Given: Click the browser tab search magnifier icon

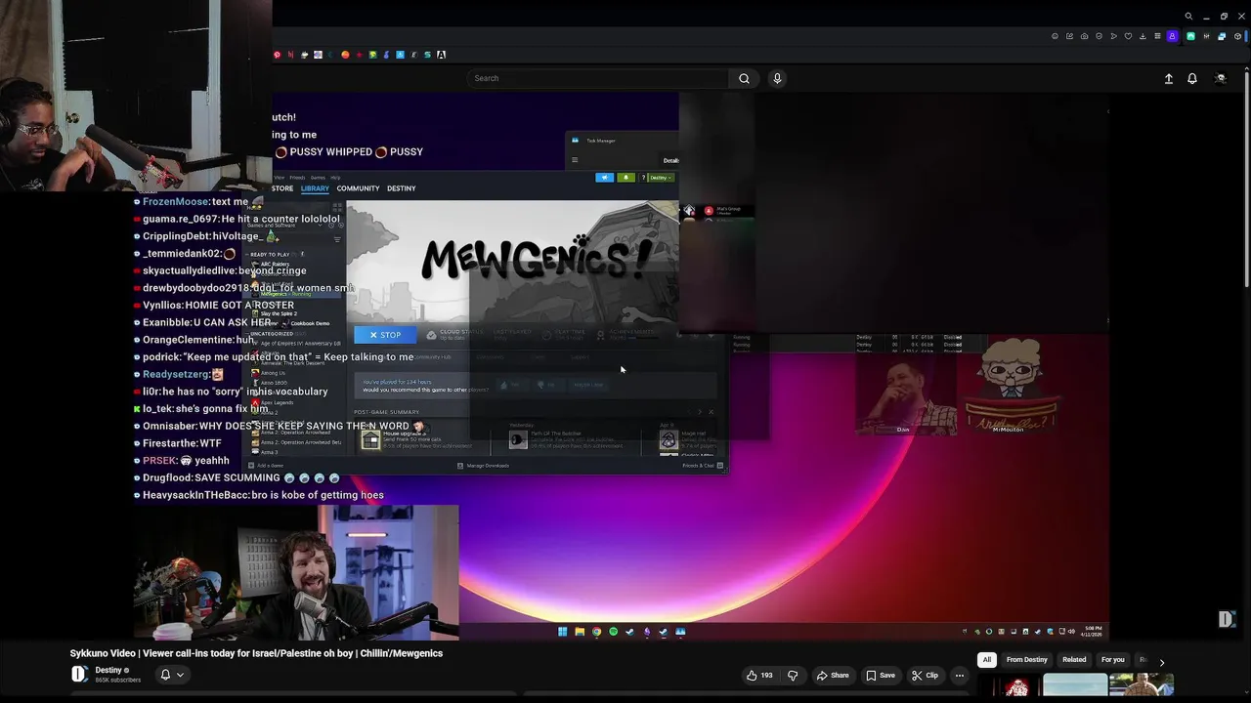Looking at the screenshot, I should coord(1188,17).
